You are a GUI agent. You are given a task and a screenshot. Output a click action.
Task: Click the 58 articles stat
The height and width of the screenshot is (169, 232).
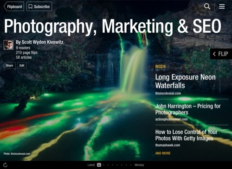click(24, 57)
